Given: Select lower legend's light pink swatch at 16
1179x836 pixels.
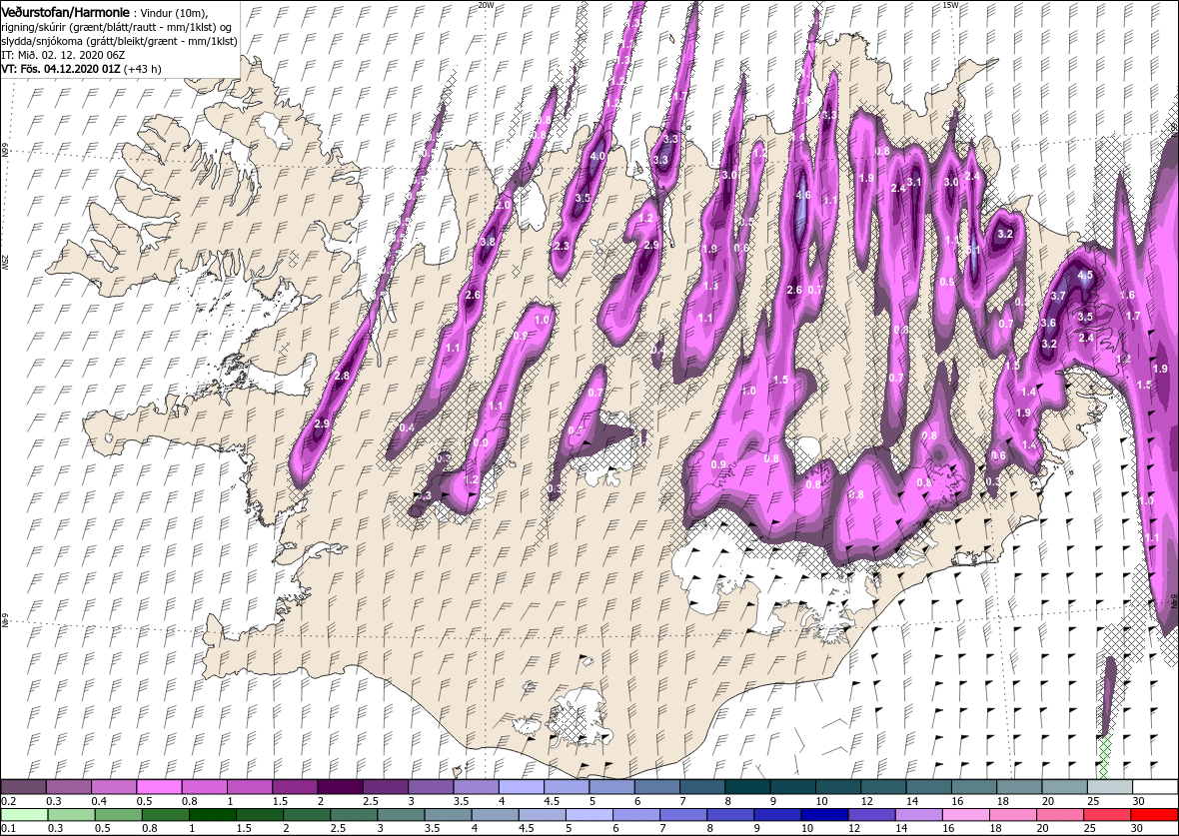Looking at the screenshot, I should [x=966, y=815].
